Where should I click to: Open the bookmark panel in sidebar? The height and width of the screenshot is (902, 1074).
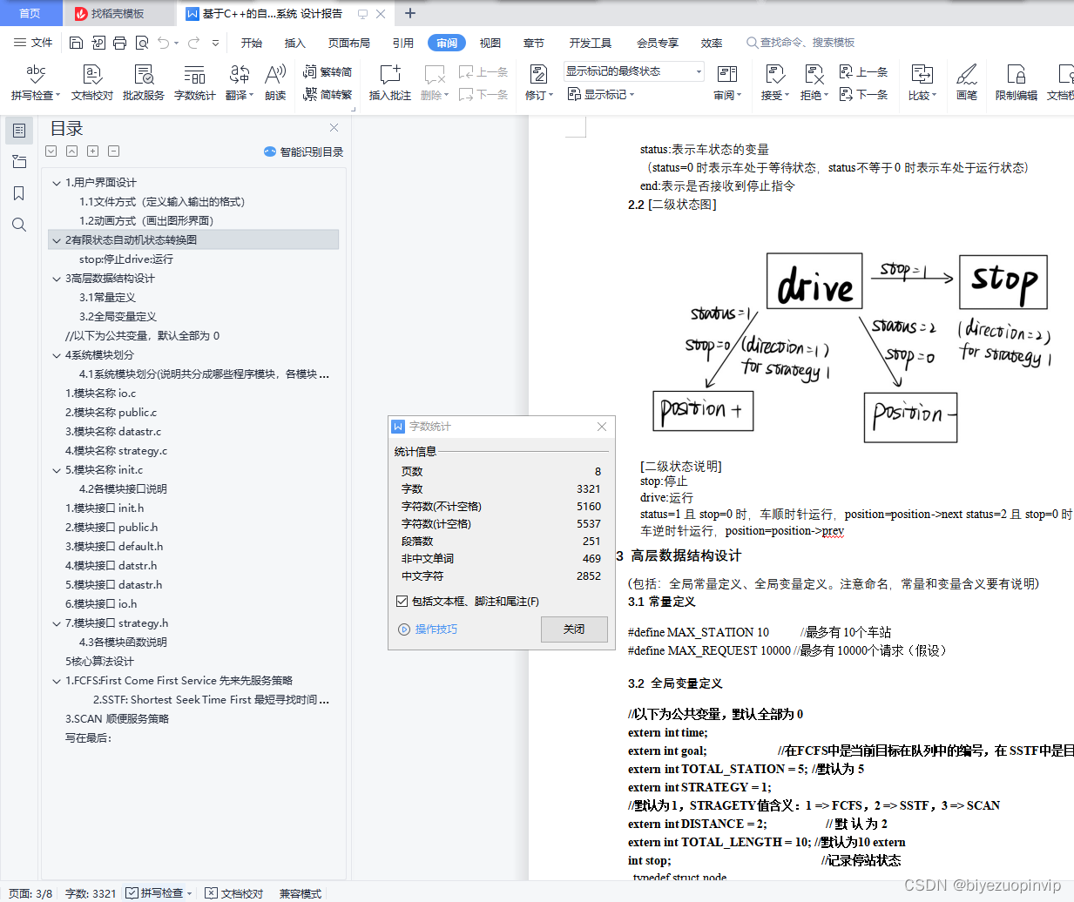tap(19, 192)
